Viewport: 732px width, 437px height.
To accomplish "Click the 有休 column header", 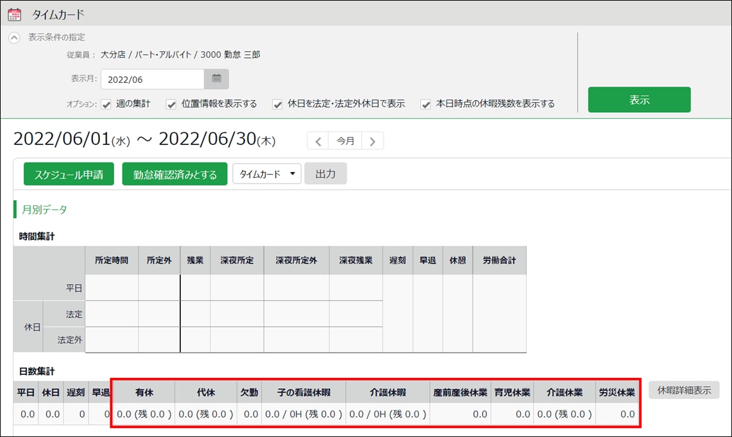I will tap(144, 392).
